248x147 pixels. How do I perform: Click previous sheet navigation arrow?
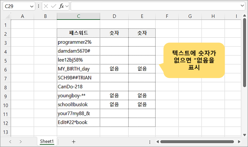tap(10, 141)
